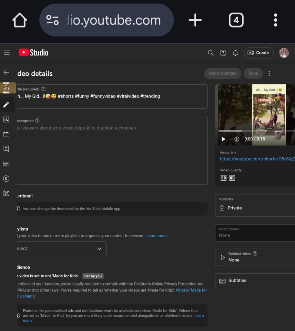
Task: Open the browser tab overview showing 4 tabs
Action: click(236, 20)
